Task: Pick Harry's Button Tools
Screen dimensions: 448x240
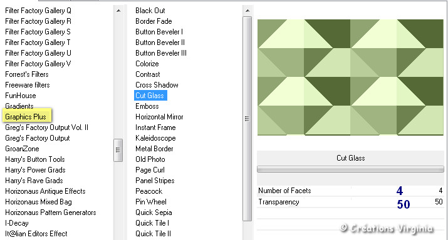Action: [x=35, y=159]
